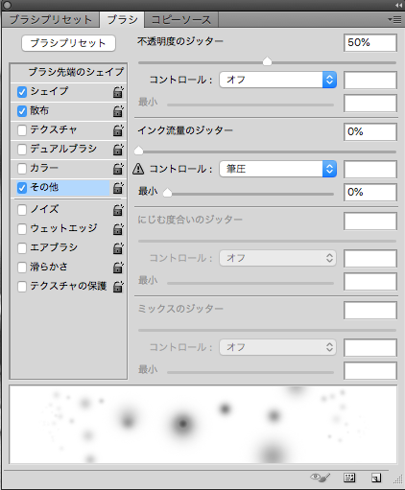Switch to the コピーソース tab
The height and width of the screenshot is (490, 405).
(x=181, y=20)
